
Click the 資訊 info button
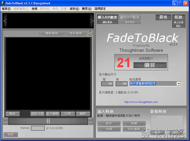click(11, 134)
